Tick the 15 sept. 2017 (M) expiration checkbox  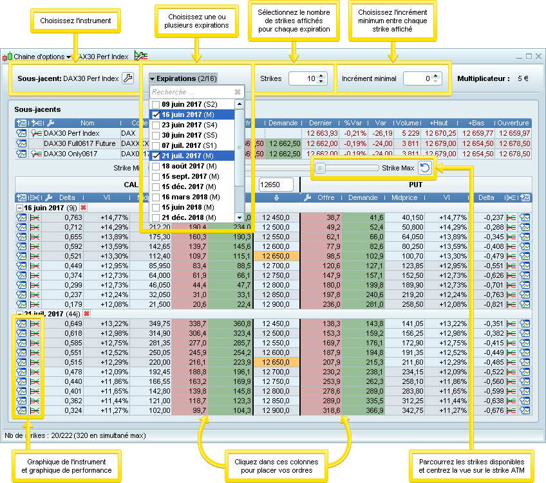pos(155,176)
